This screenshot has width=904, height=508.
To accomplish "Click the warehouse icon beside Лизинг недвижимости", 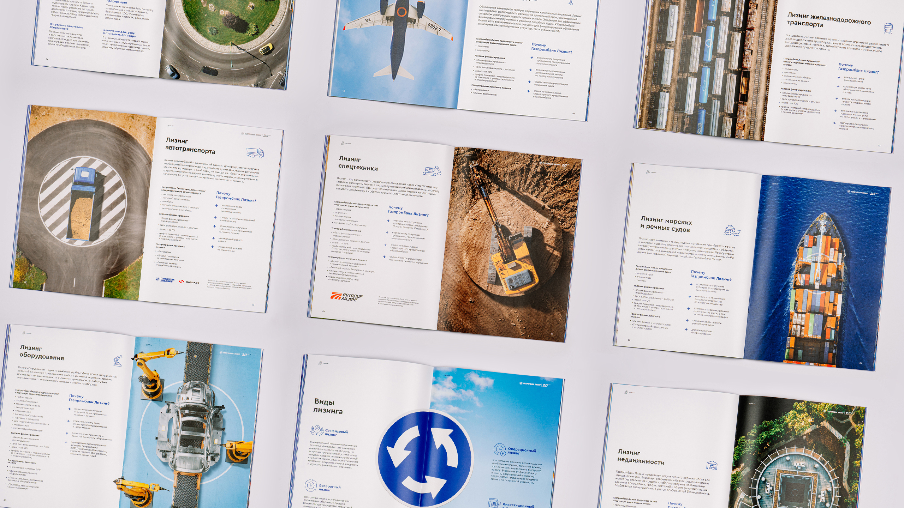I will (712, 465).
